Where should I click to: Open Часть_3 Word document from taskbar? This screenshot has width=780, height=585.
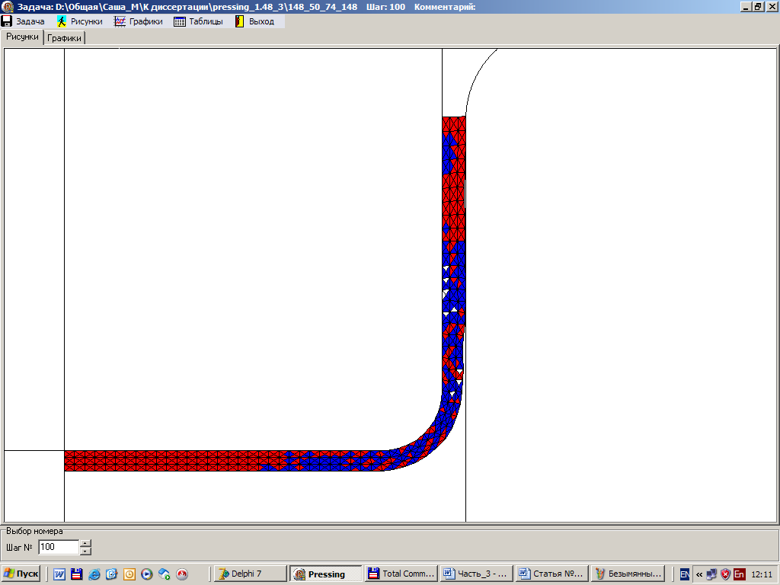(474, 574)
